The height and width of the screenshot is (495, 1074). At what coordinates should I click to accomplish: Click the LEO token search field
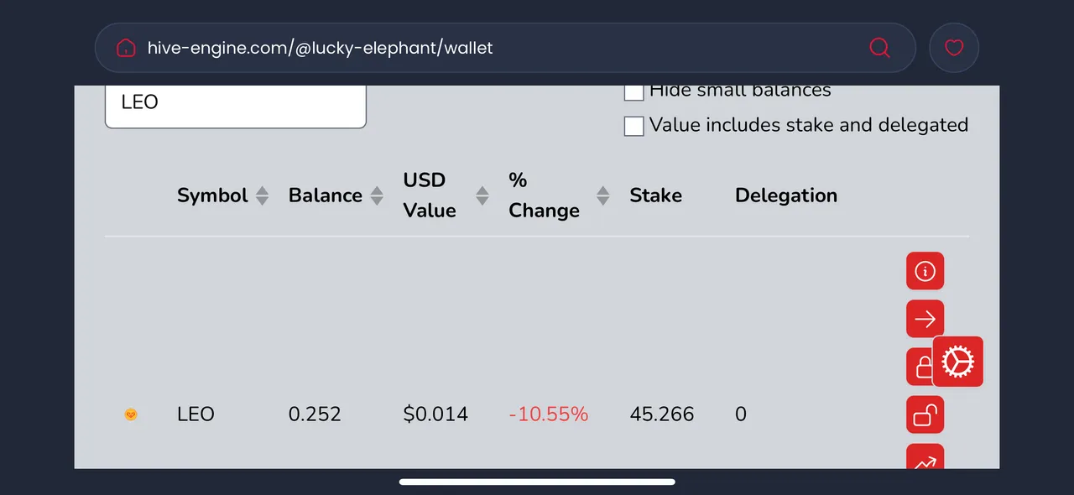(x=236, y=106)
